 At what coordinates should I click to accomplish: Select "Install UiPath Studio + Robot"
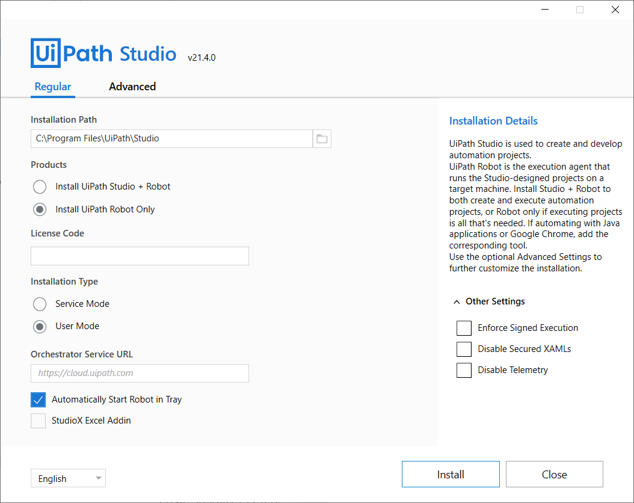coord(39,187)
